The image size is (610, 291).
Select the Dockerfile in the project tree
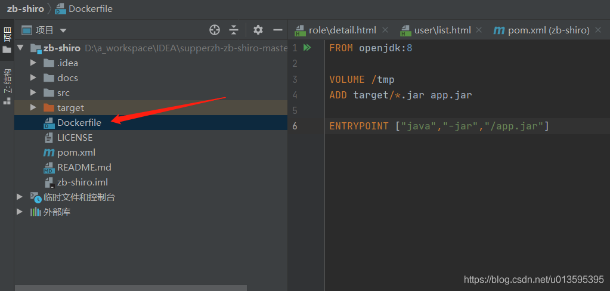(x=79, y=123)
